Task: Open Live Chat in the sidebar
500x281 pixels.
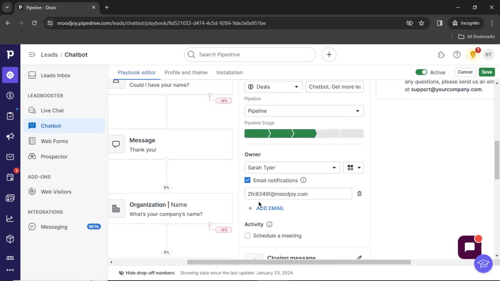Action: [x=64, y=110]
